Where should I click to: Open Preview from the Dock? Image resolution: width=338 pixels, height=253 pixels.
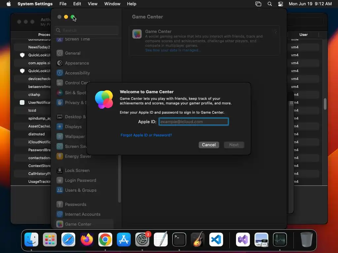pyautogui.click(x=261, y=239)
